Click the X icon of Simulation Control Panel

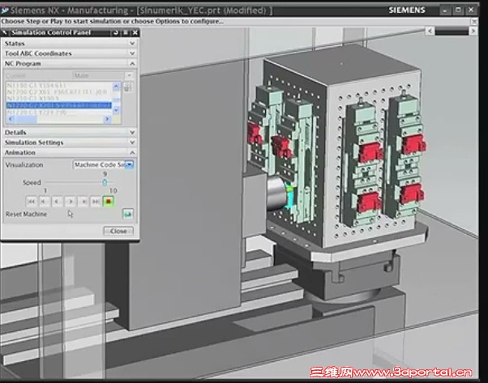tap(135, 32)
